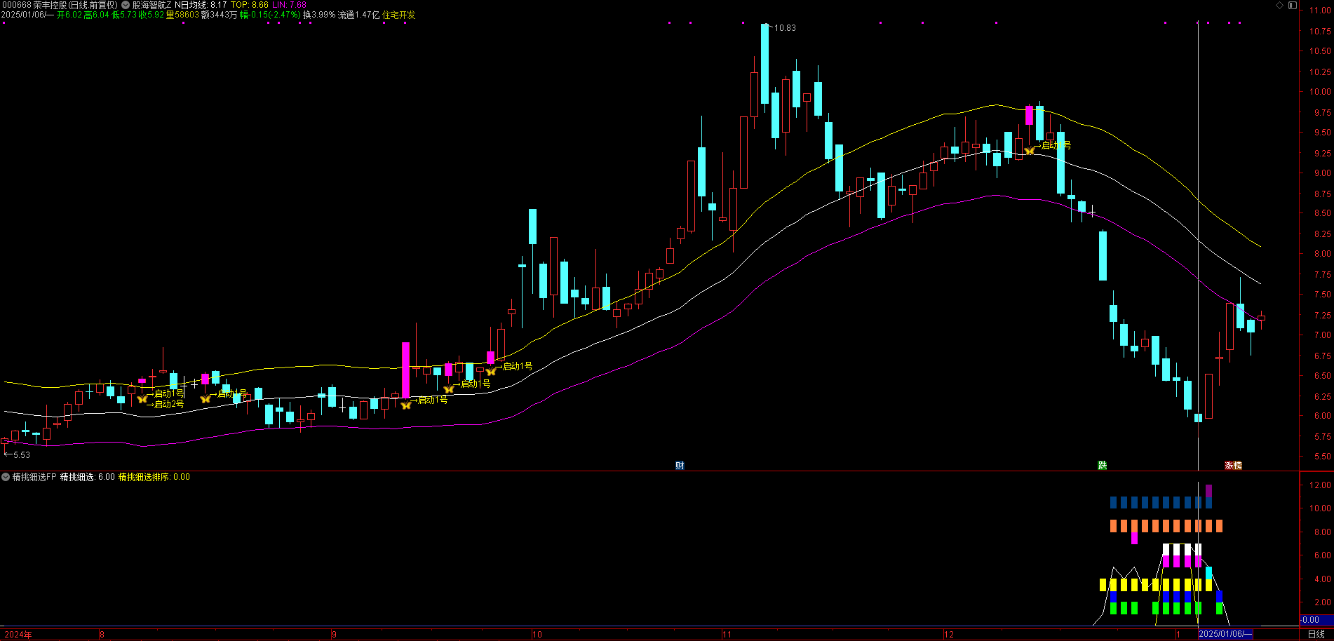Screen dimensions: 1334x641
Task: Click the 量58603 volume value
Action: [182, 15]
